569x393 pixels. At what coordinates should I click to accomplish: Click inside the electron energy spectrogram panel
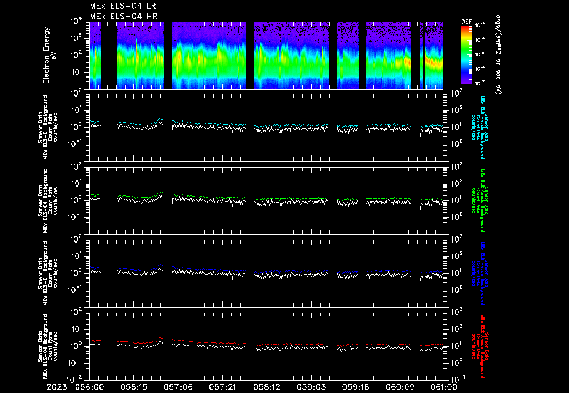pyautogui.click(x=266, y=56)
